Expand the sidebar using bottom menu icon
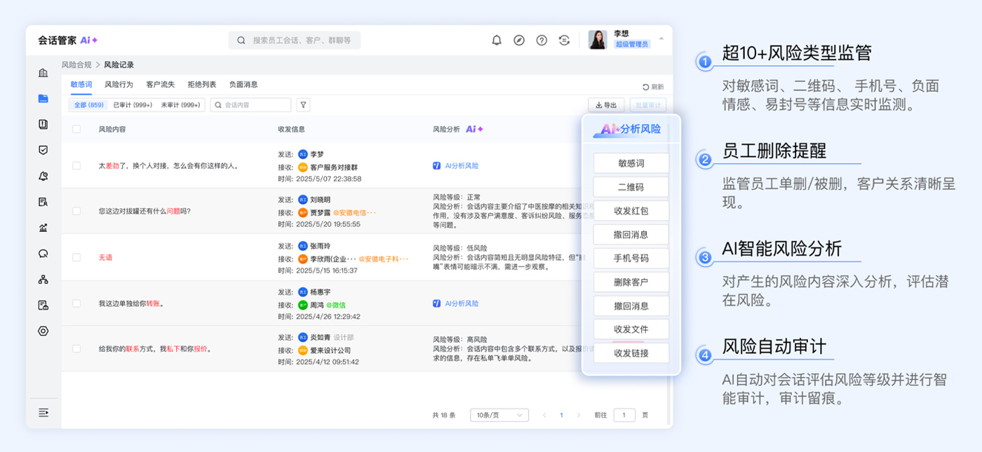The height and width of the screenshot is (452, 982). click(x=43, y=412)
